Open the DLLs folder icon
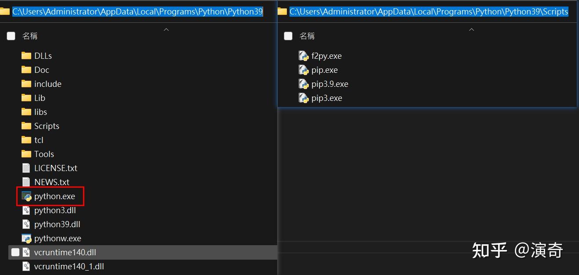The height and width of the screenshot is (275, 579). (x=26, y=56)
